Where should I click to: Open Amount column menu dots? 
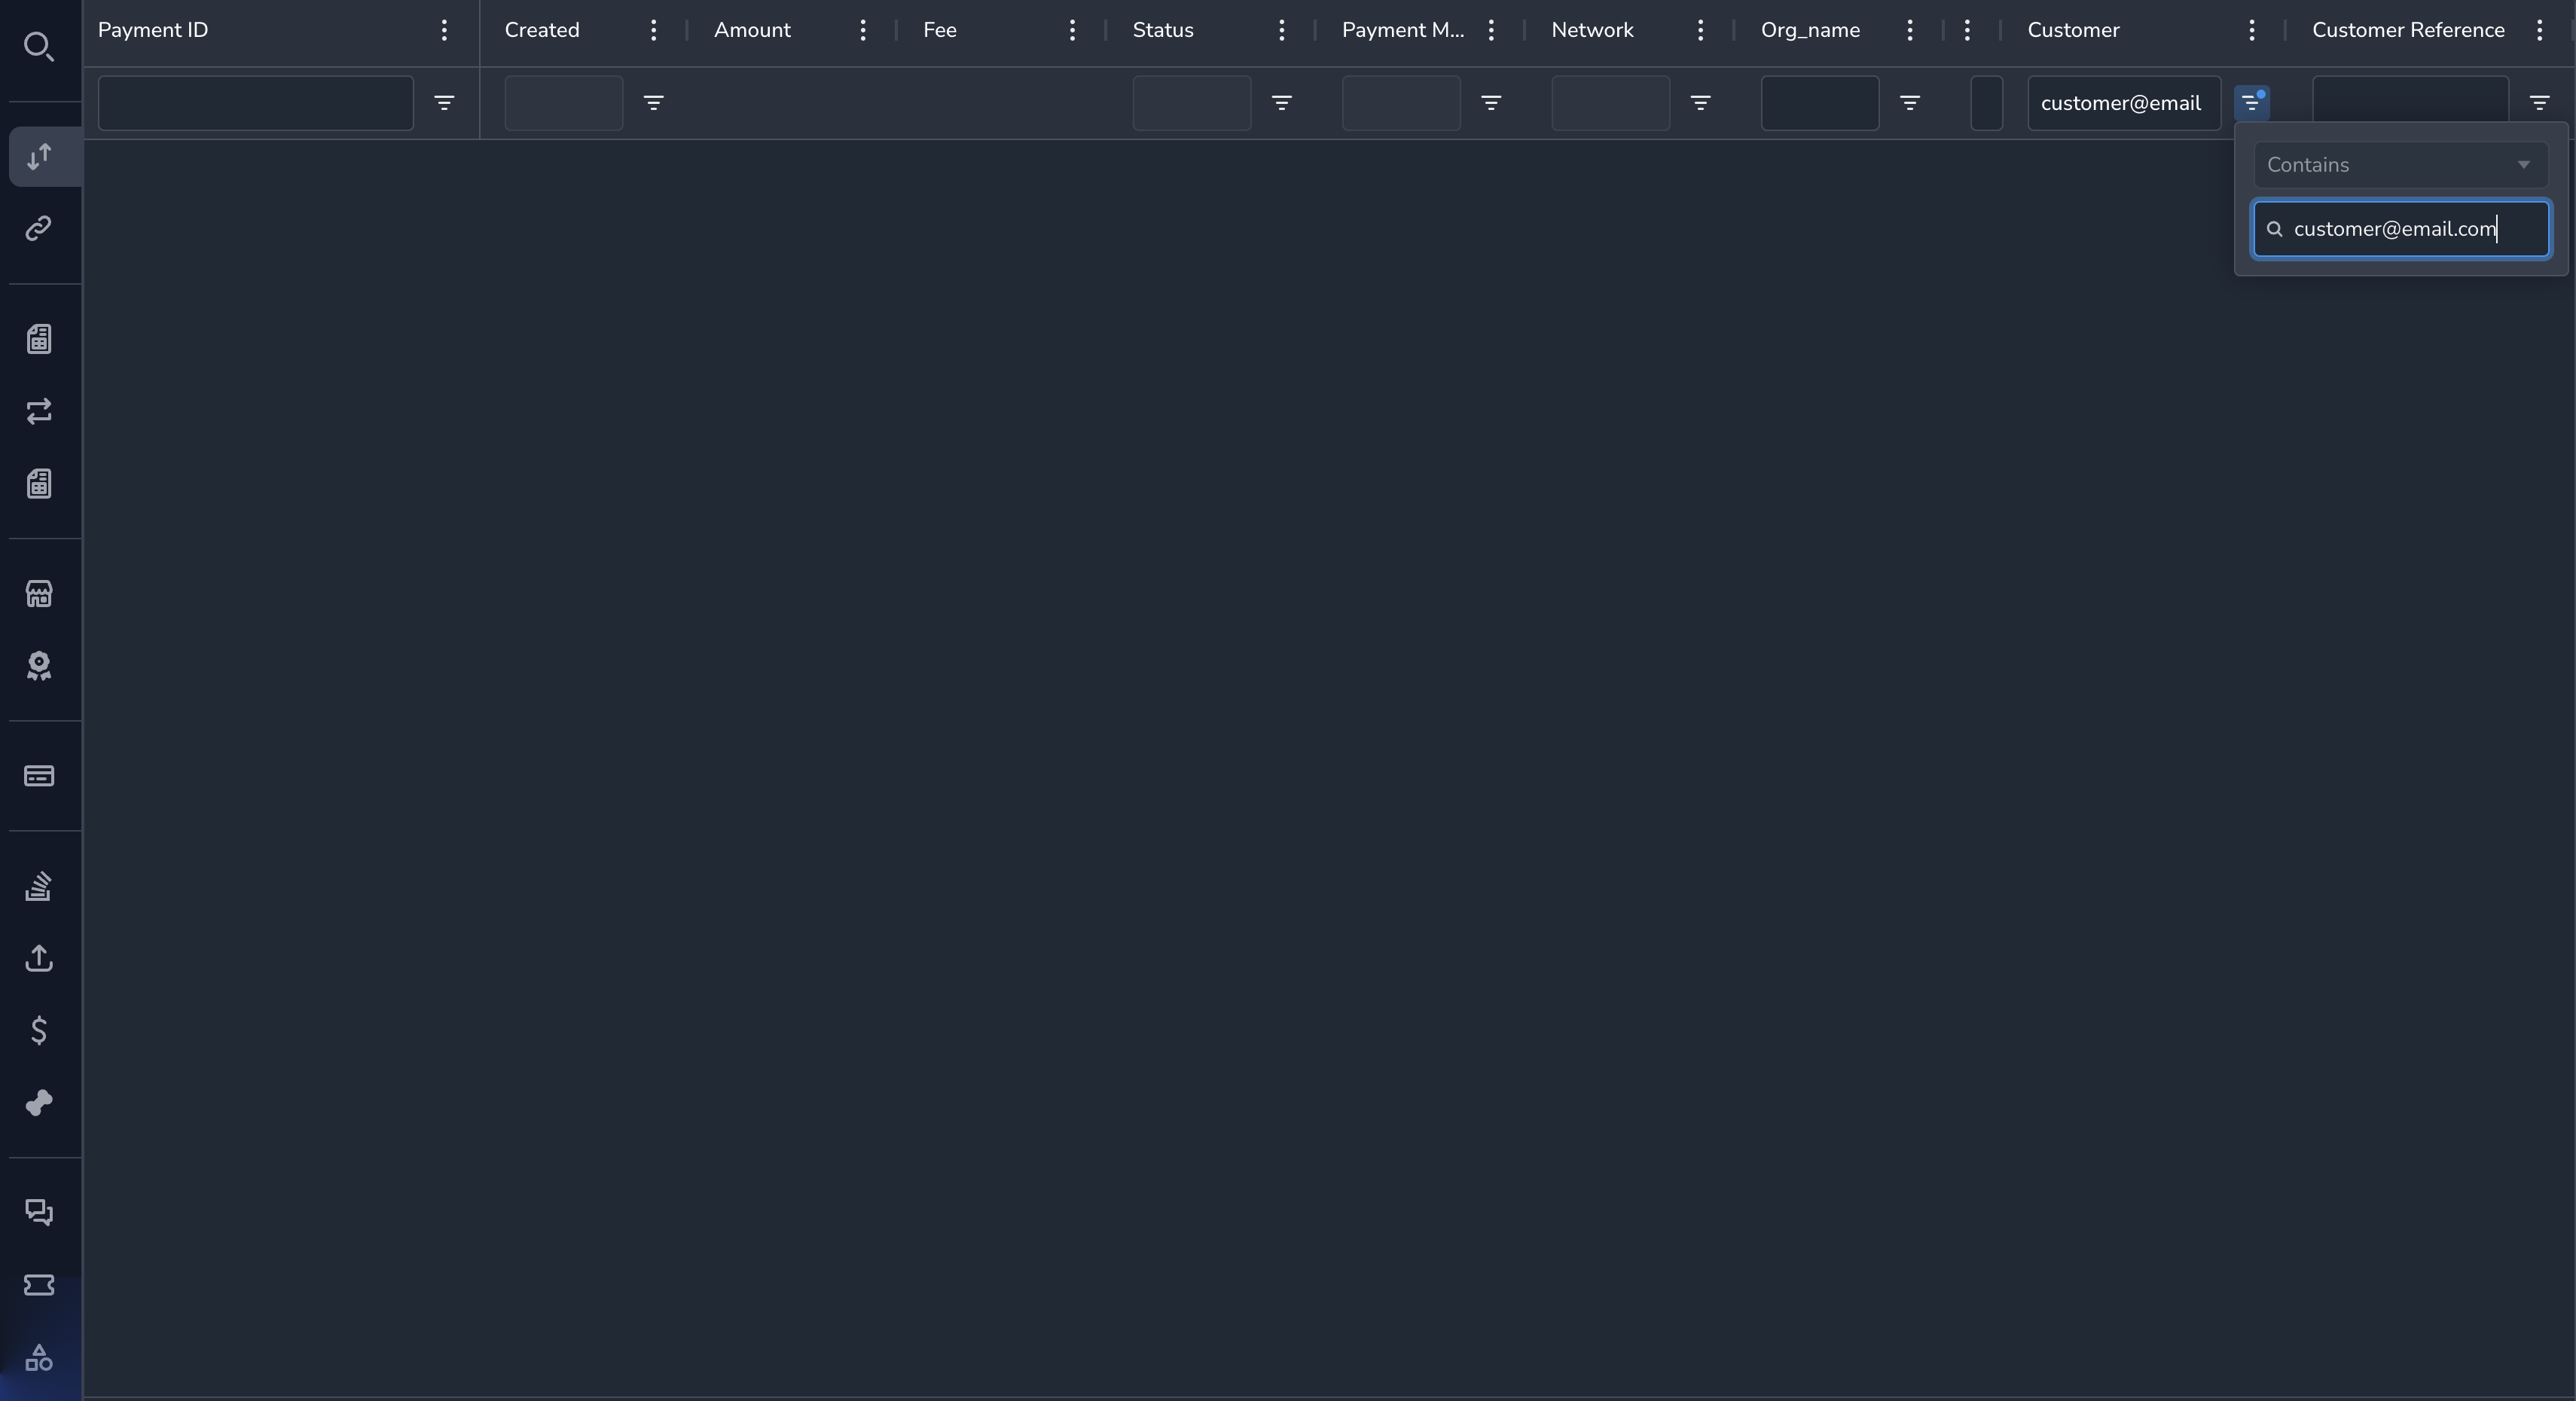[x=863, y=30]
